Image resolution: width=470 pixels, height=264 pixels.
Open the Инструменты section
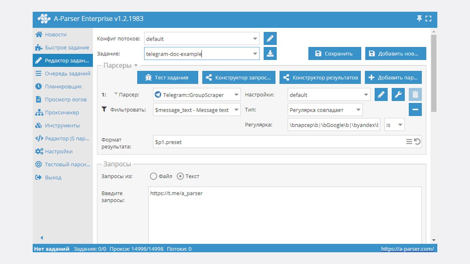(x=62, y=125)
